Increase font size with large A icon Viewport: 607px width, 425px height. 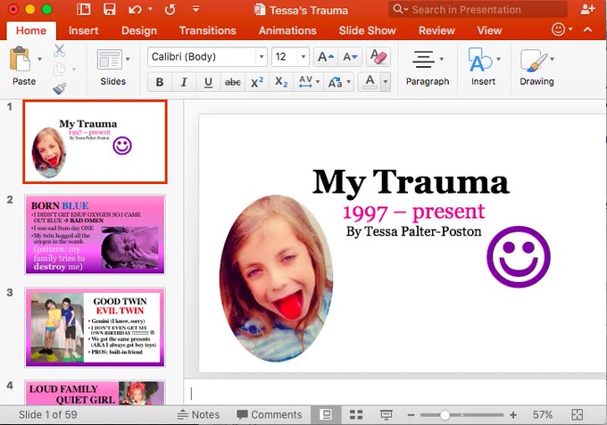coord(326,57)
